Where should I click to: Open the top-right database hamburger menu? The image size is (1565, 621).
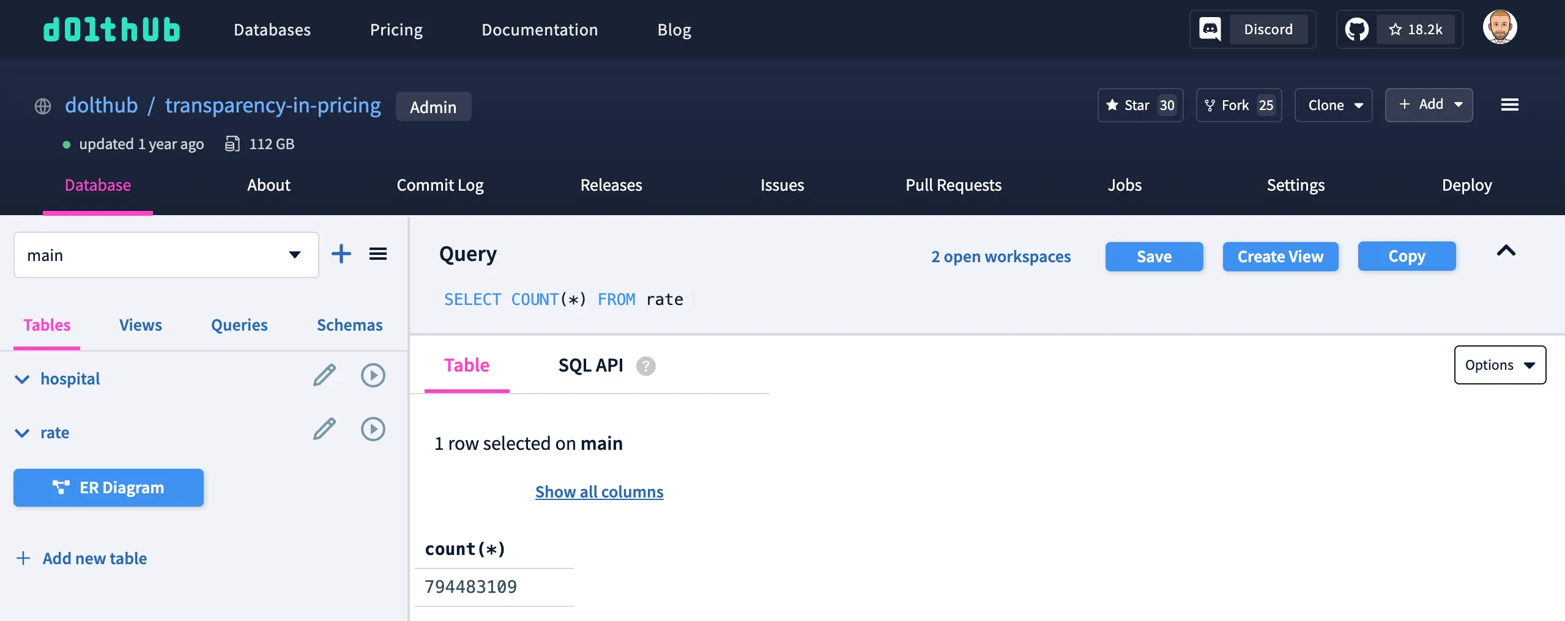point(1509,105)
